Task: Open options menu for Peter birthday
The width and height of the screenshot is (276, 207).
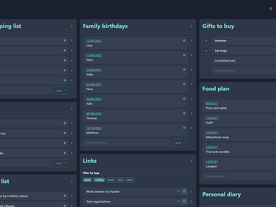Action: (191, 55)
